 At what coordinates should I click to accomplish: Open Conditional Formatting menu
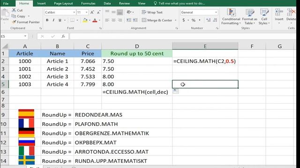(x=231, y=17)
